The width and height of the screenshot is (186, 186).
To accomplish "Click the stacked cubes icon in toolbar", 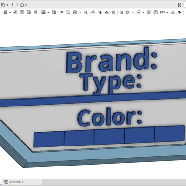I will click(173, 12).
